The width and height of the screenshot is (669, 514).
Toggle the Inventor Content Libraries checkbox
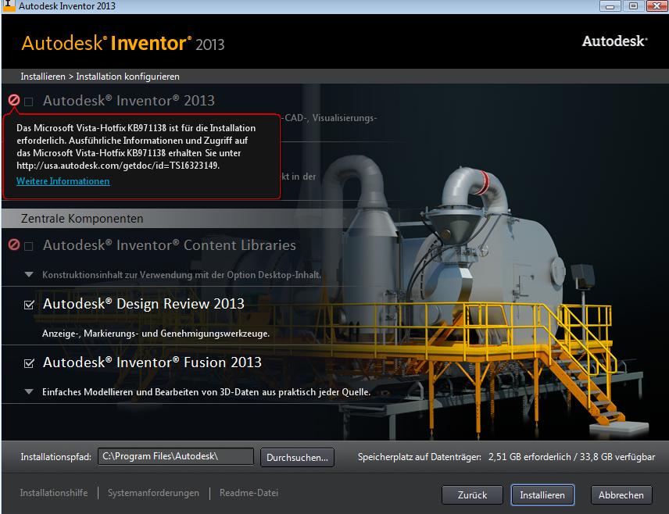[29, 246]
